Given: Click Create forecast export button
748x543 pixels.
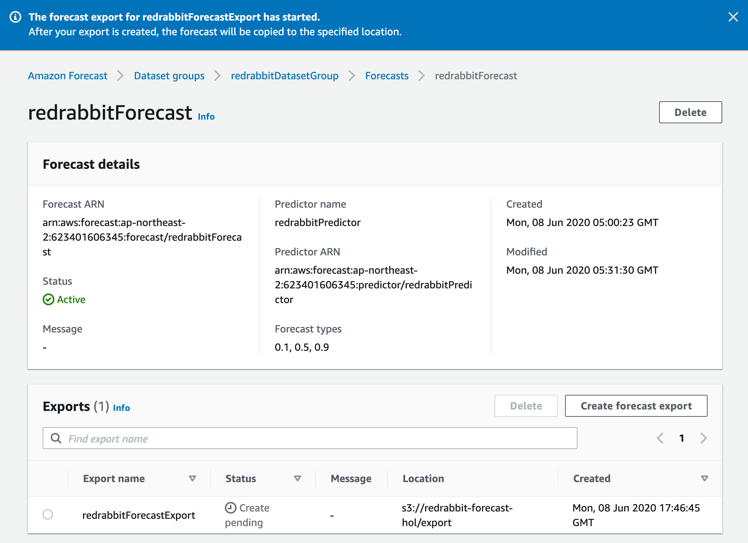Looking at the screenshot, I should pyautogui.click(x=636, y=406).
